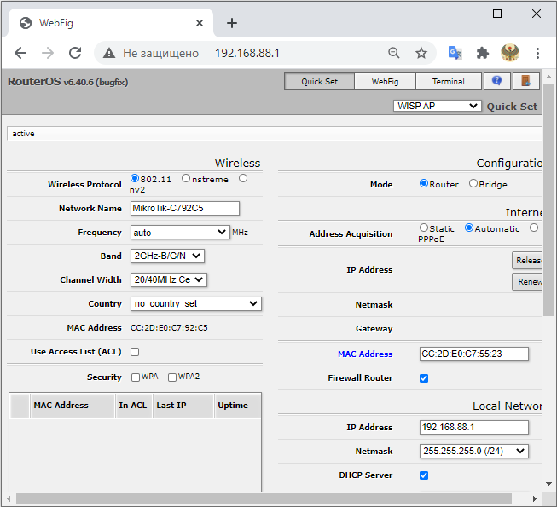Image resolution: width=557 pixels, height=507 pixels.
Task: Switch to the WebFig tab
Action: (x=385, y=82)
